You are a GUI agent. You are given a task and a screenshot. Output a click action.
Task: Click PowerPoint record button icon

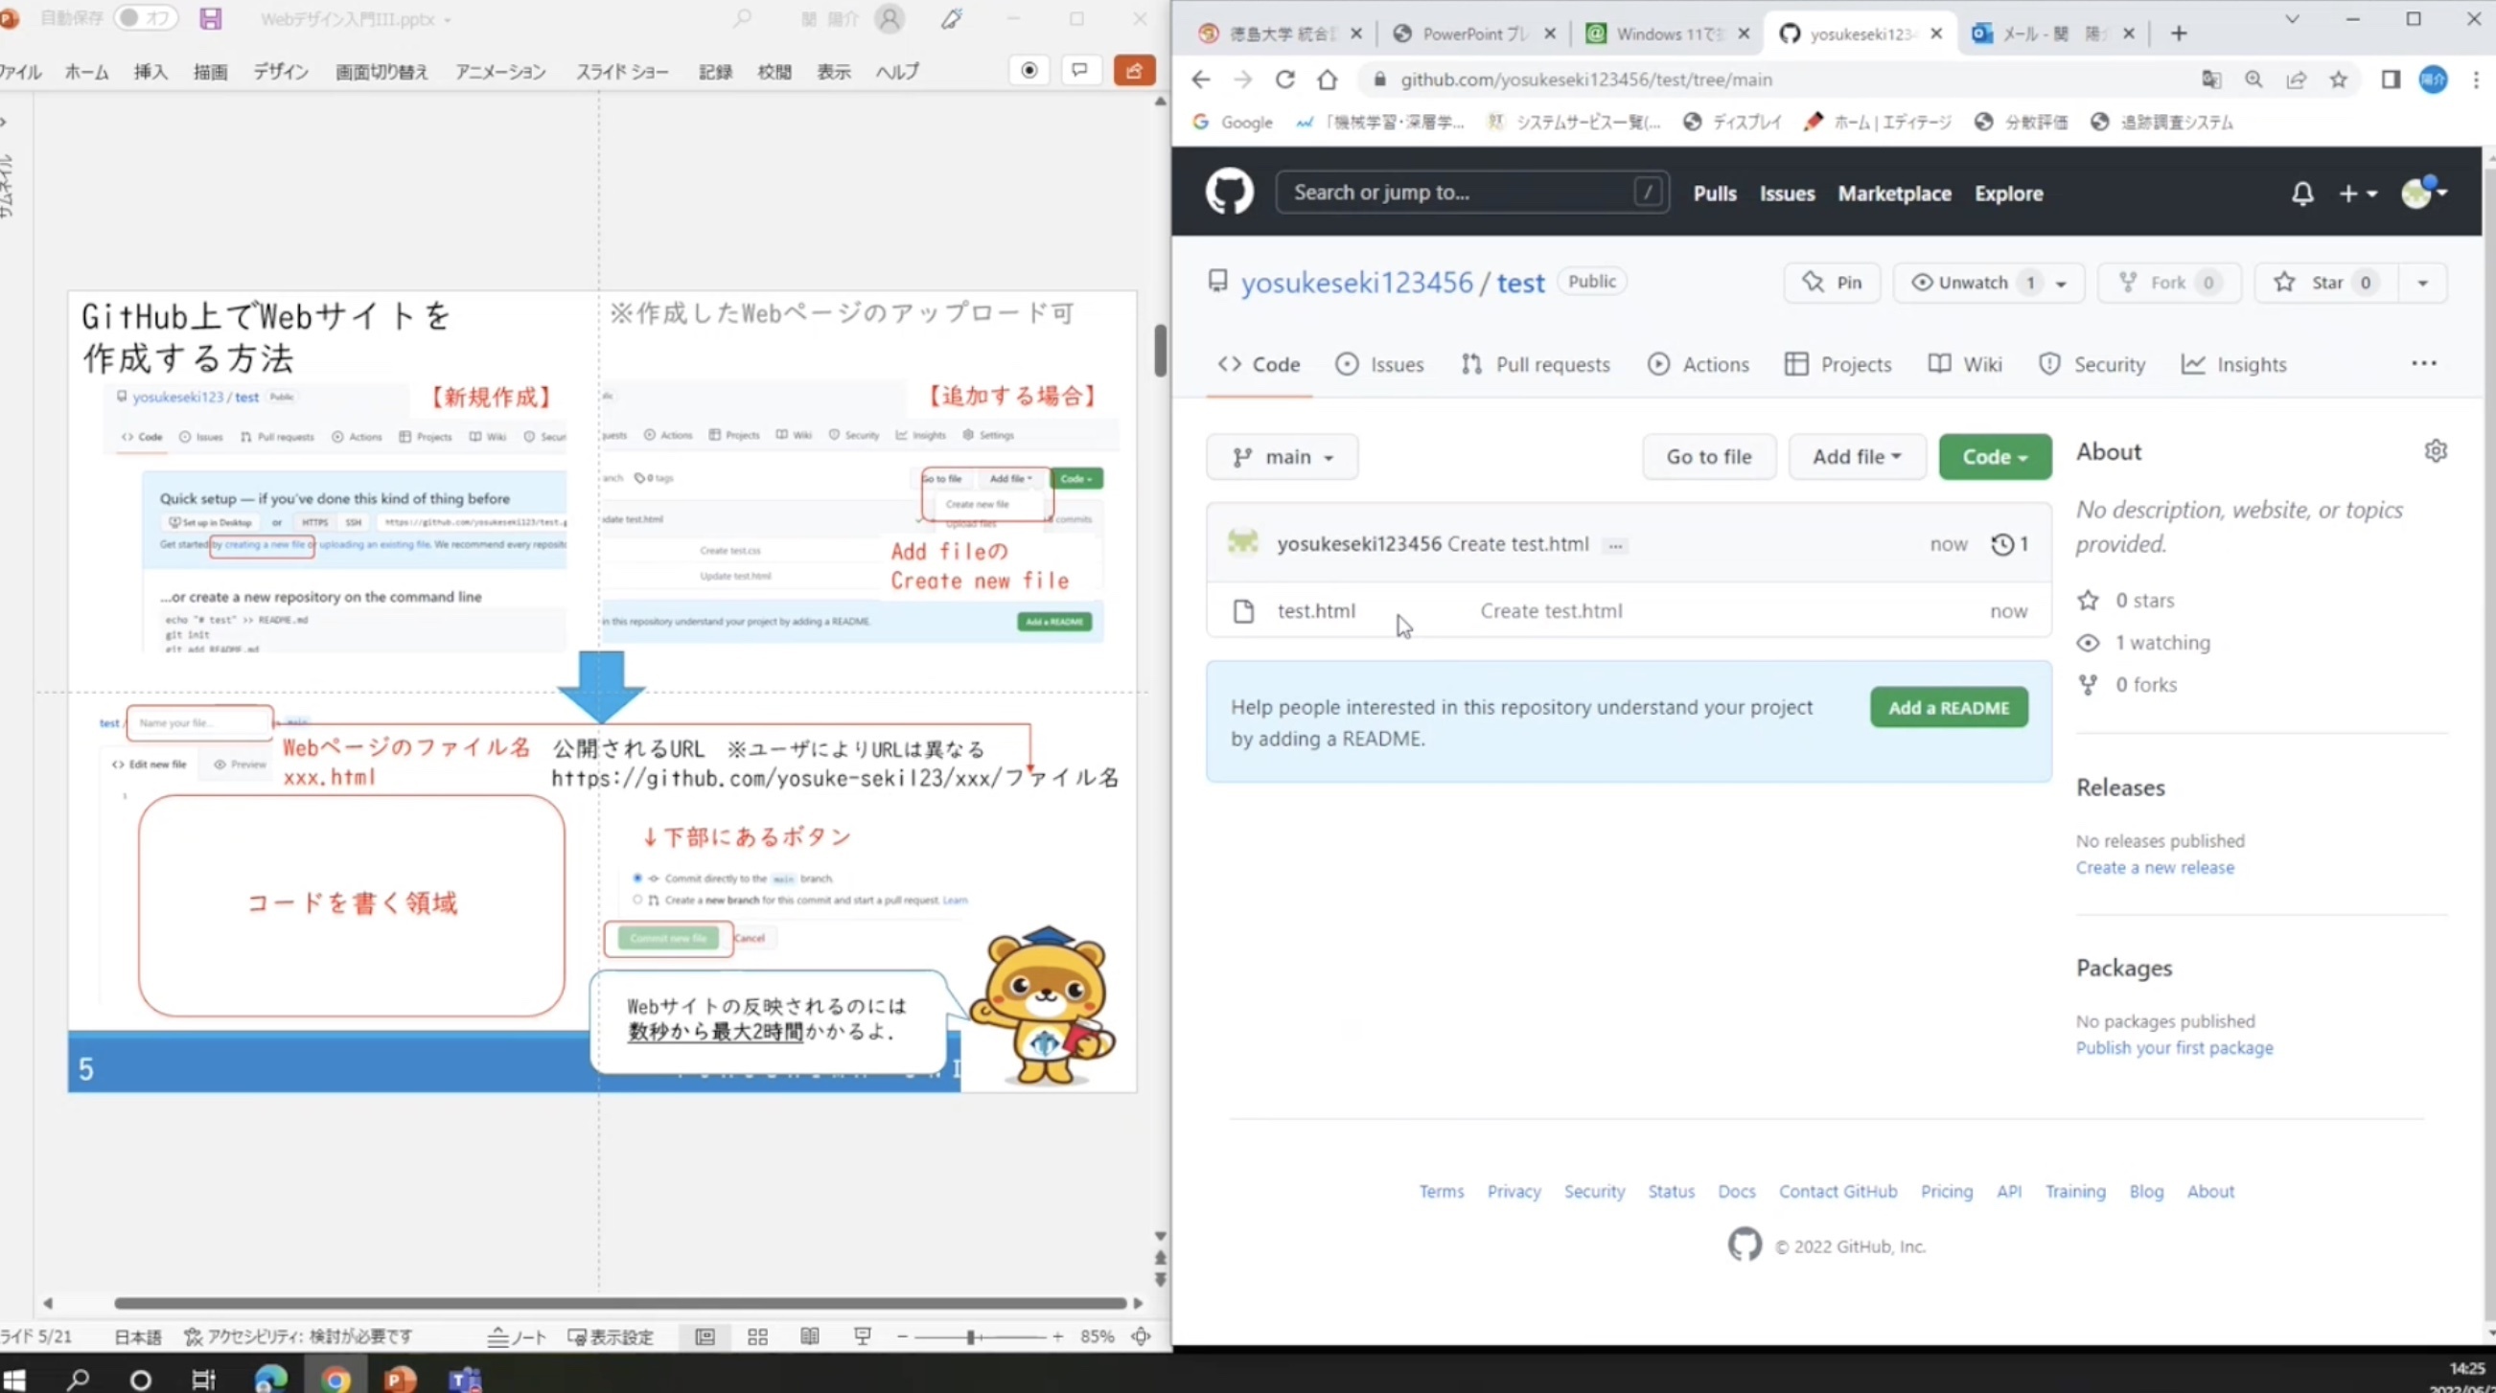(1029, 71)
